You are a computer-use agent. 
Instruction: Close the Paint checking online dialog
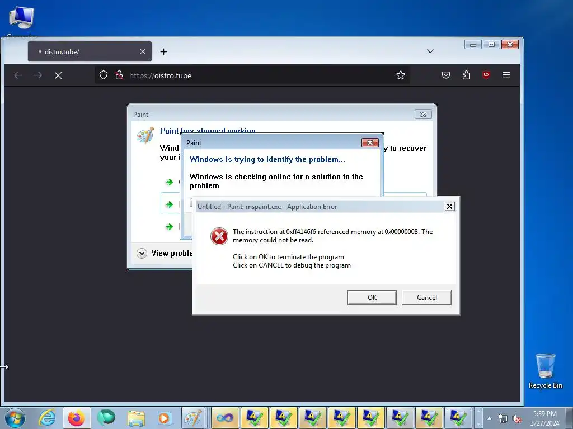pyautogui.click(x=370, y=142)
